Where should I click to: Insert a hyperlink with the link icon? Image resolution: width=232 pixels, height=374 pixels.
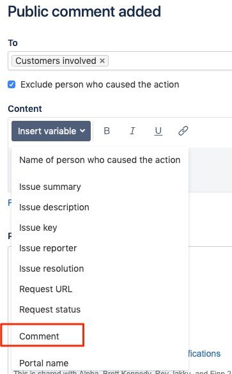[183, 130]
